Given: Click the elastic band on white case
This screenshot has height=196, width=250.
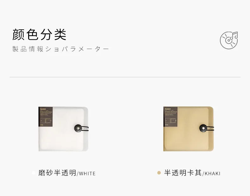Looking at the screenshot, I should [85, 129].
